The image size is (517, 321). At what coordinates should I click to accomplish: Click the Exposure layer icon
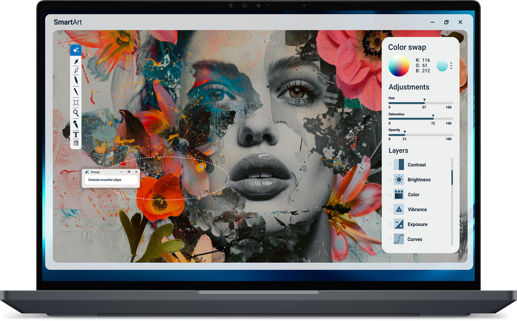coord(399,224)
